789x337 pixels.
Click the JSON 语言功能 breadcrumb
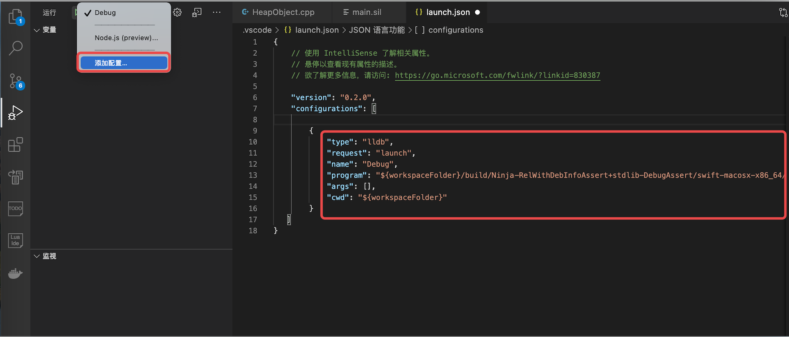click(376, 30)
